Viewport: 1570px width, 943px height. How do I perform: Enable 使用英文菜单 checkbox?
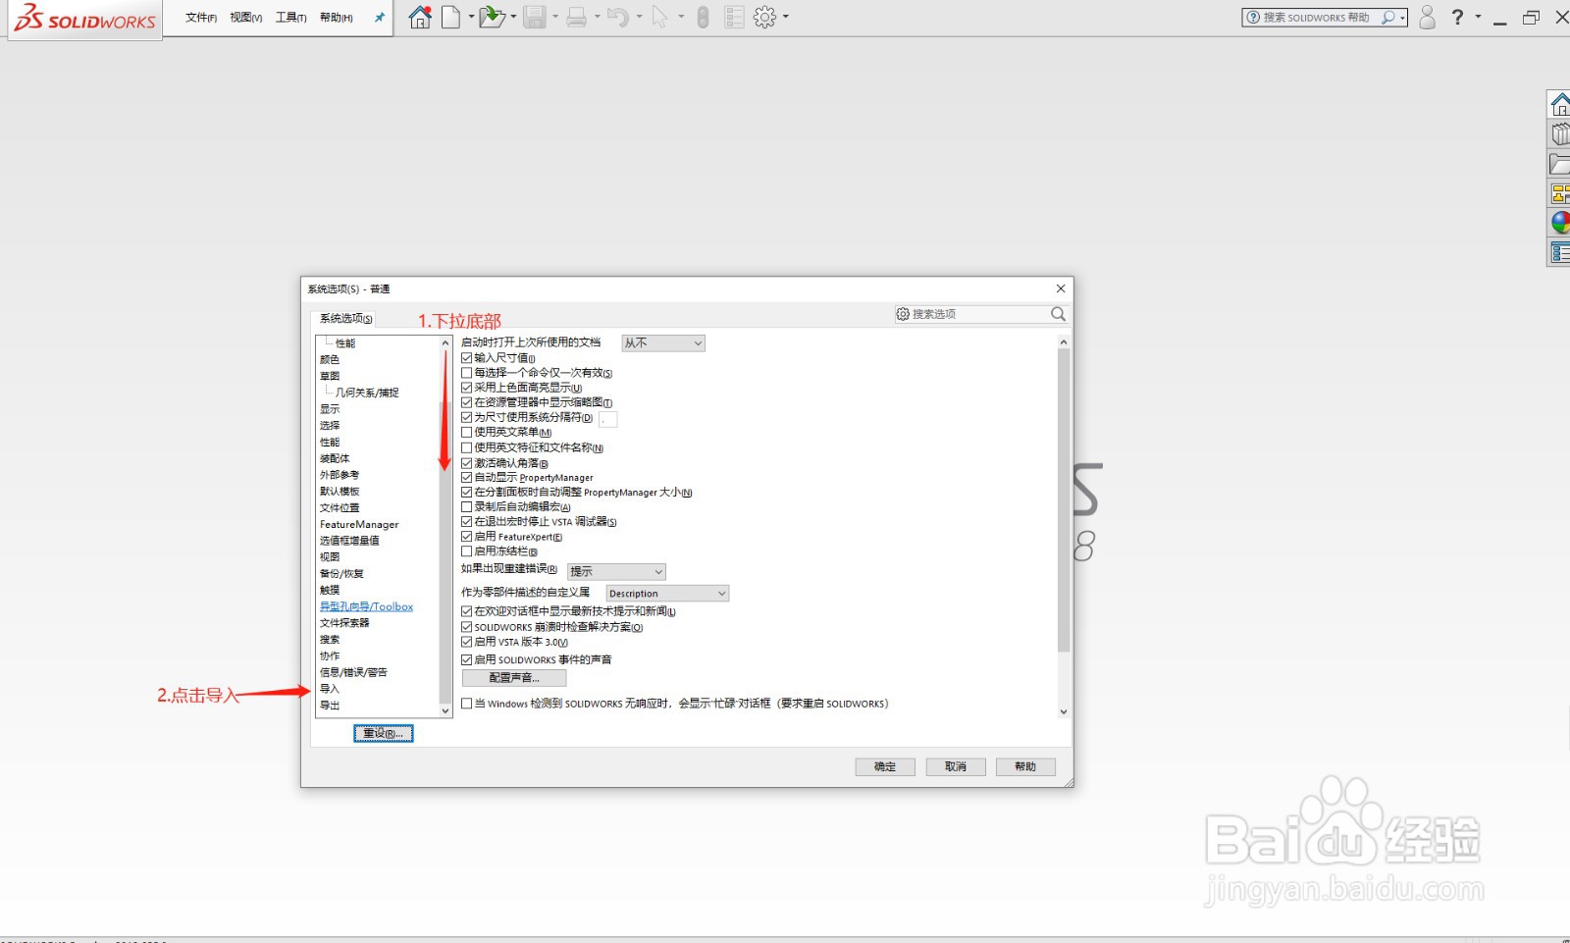coord(467,432)
